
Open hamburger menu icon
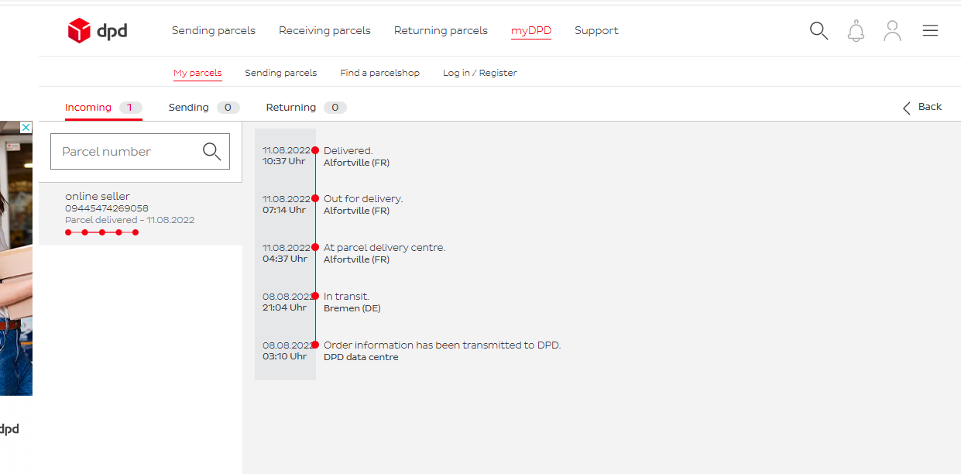pyautogui.click(x=930, y=31)
